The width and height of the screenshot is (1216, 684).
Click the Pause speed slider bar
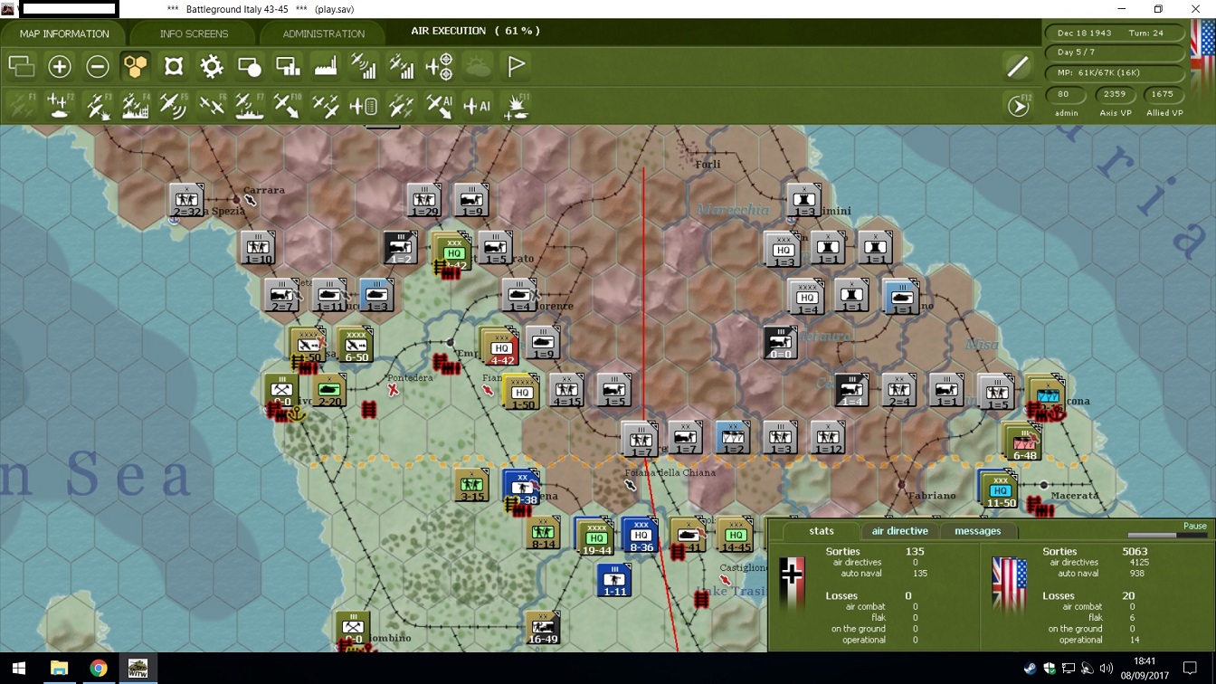click(1167, 536)
